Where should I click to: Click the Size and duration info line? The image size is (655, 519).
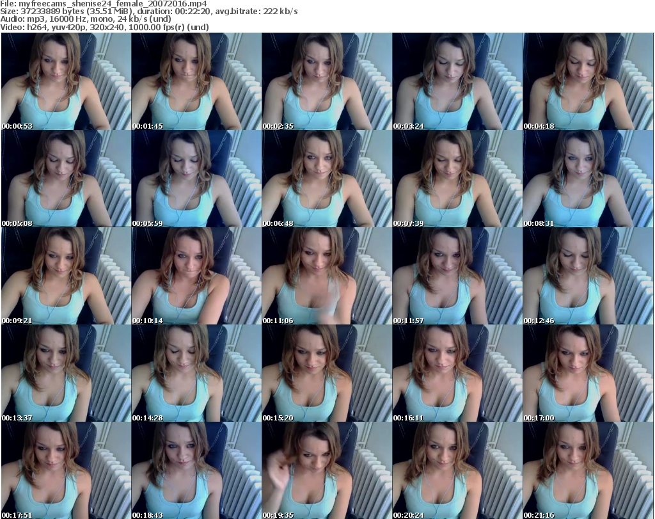pos(148,12)
